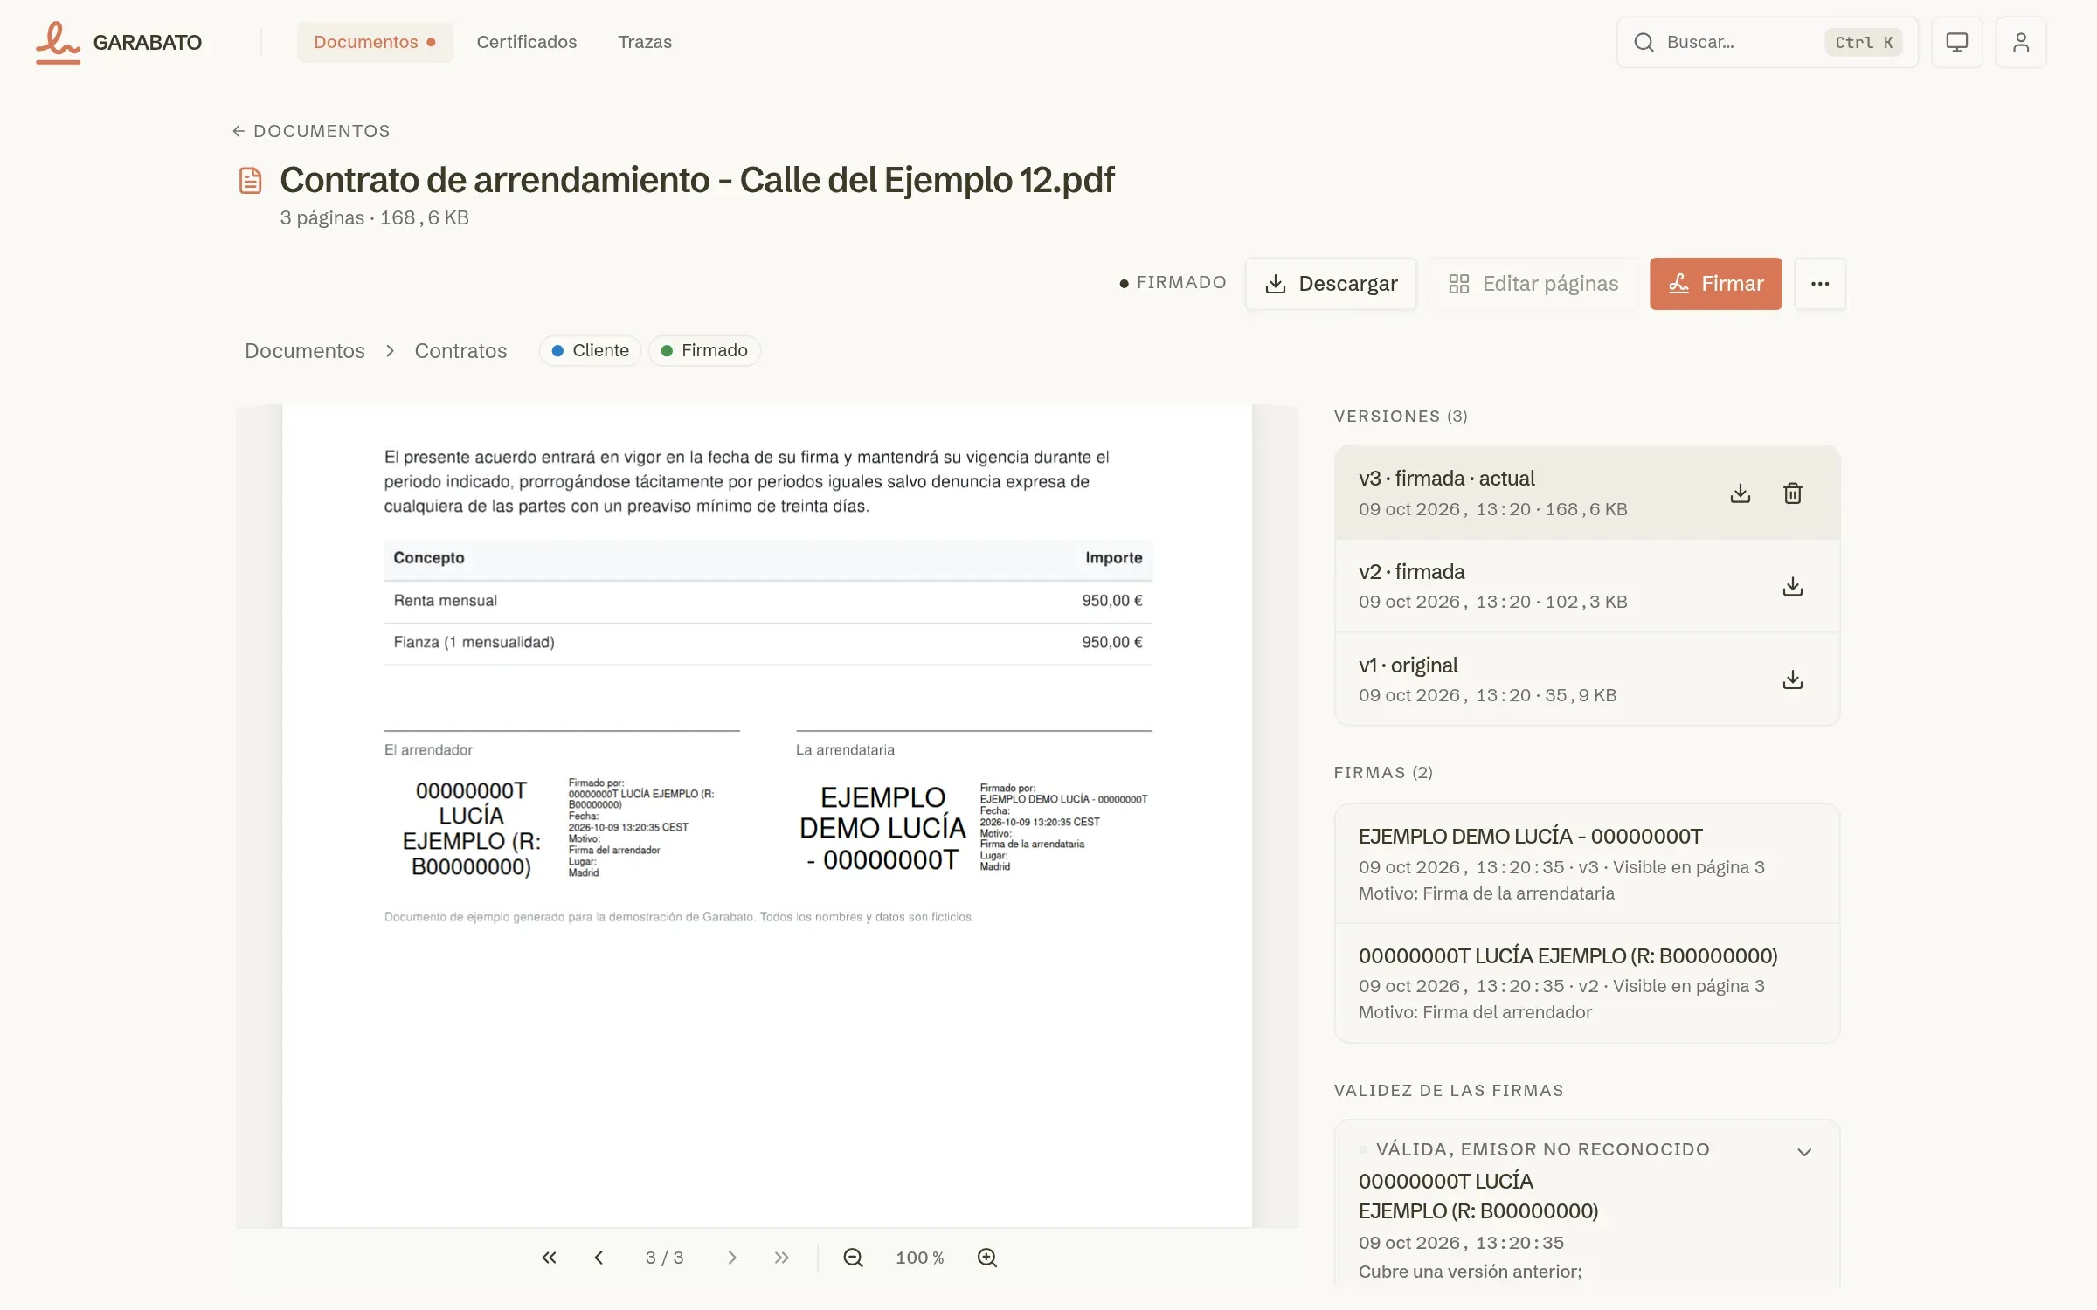Jump to first page of document

(x=549, y=1258)
